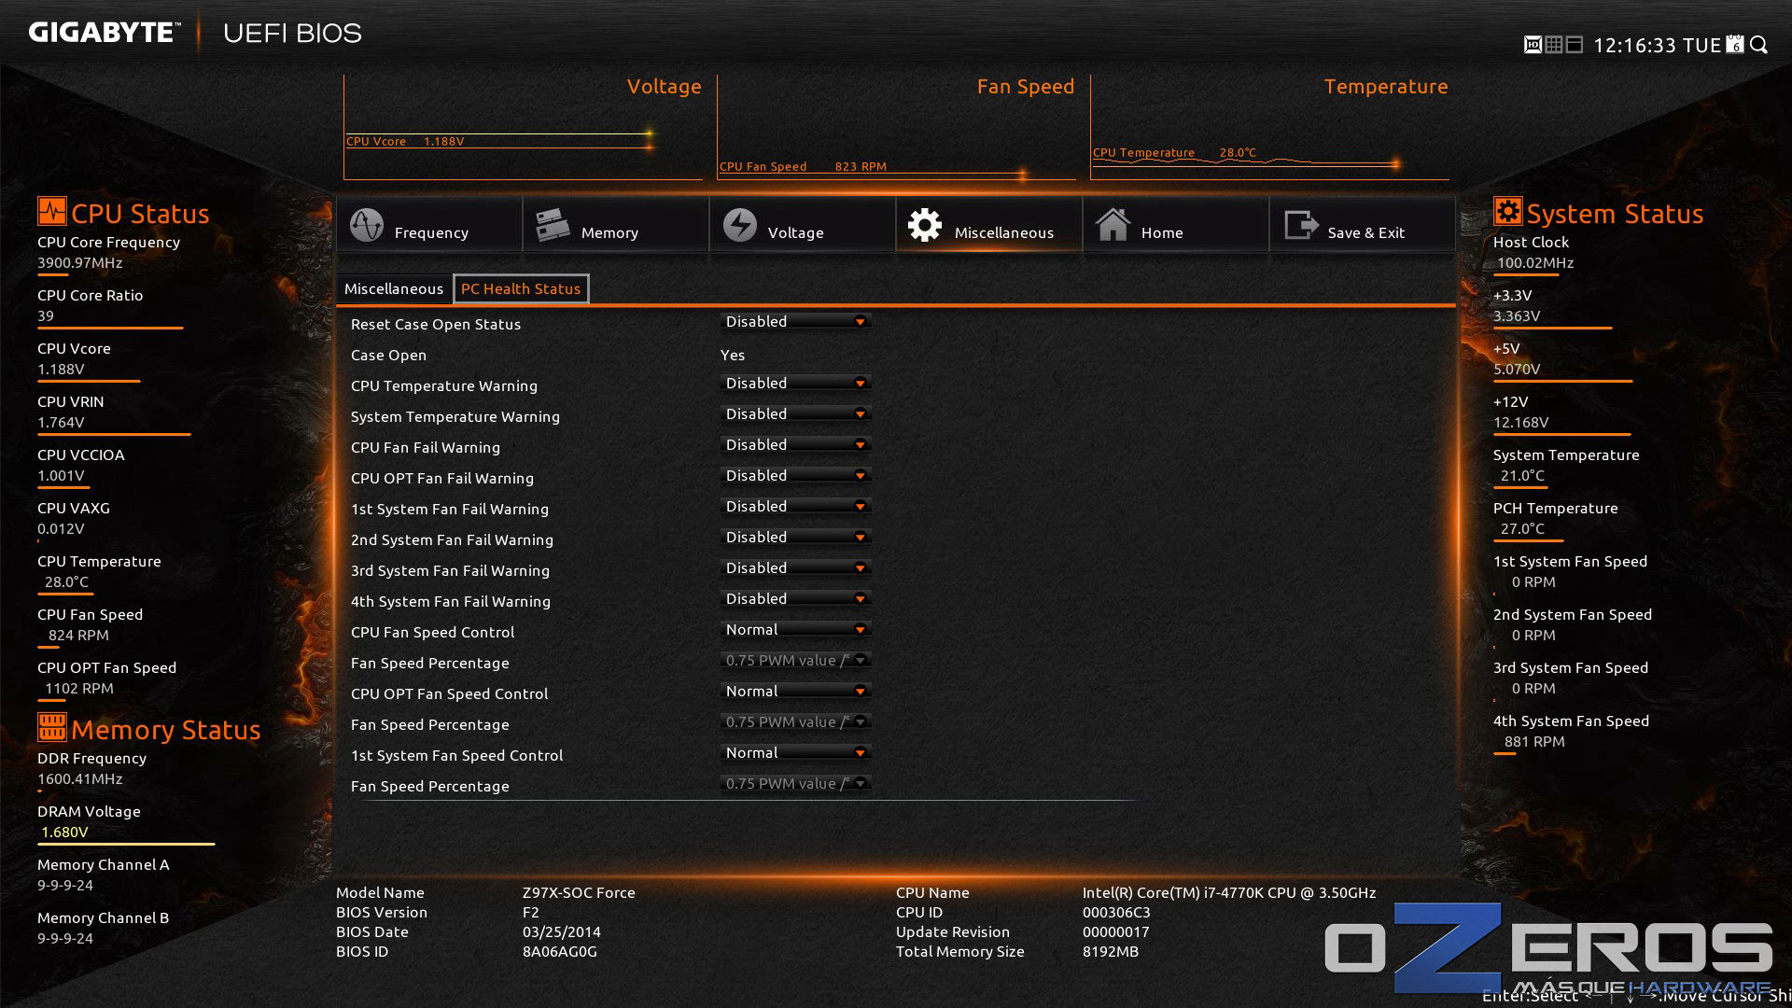Click the System Status chip icon
Screen dimensions: 1792x1008
coord(1507,211)
